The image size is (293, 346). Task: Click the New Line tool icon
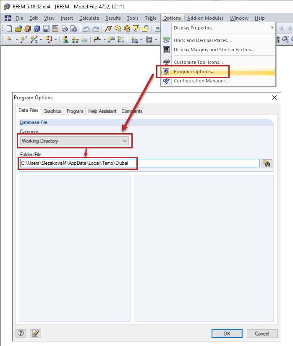point(24,40)
